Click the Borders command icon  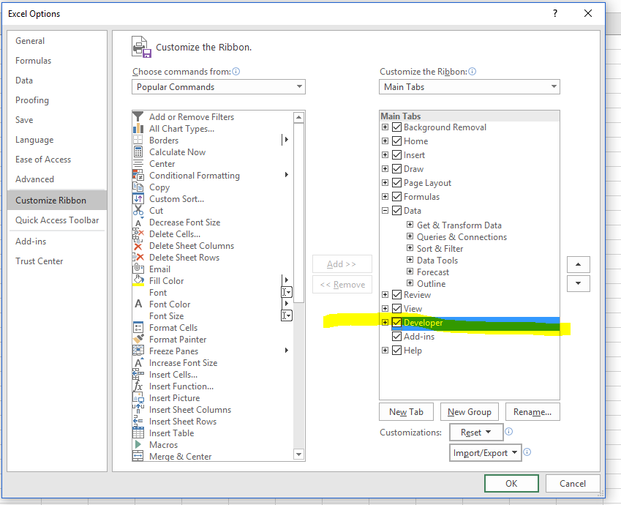pos(138,140)
